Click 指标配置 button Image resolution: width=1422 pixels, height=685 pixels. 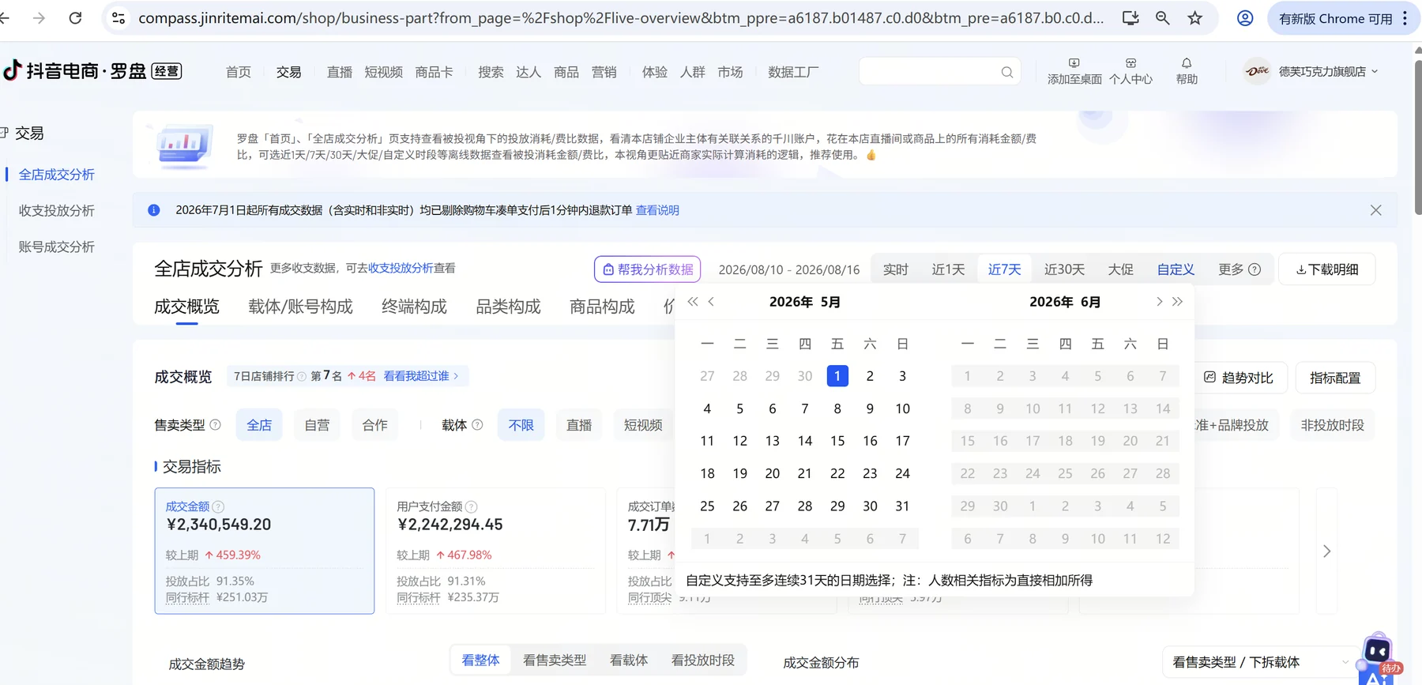[x=1335, y=378]
